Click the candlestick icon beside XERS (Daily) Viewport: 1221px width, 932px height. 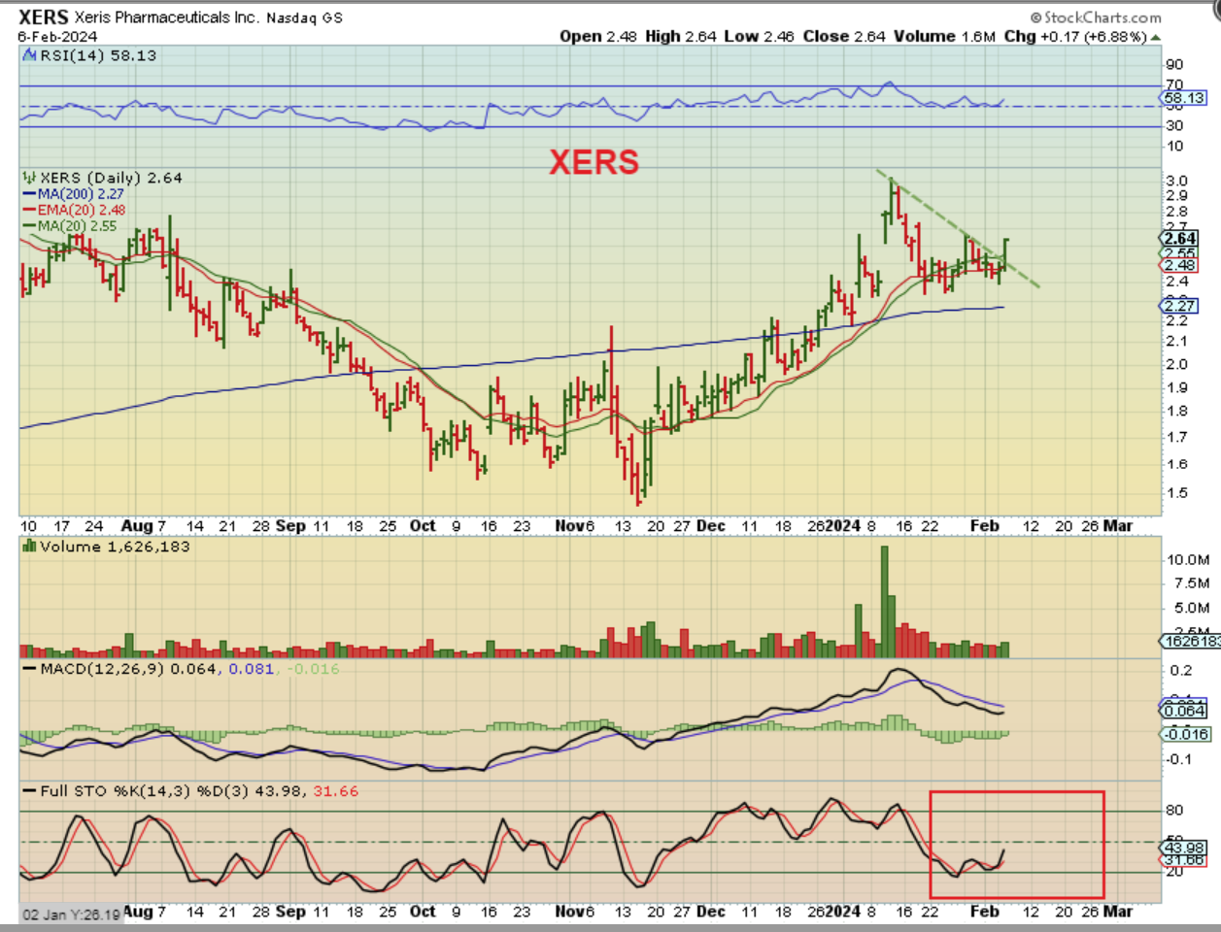click(29, 178)
